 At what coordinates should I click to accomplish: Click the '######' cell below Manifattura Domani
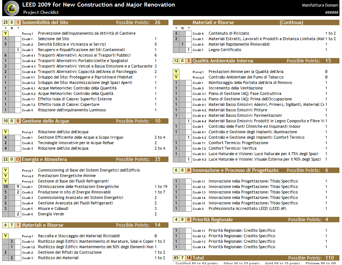tap(331, 12)
